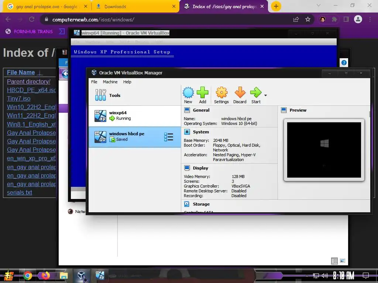This screenshot has width=378, height=283.
Task: Click the Display section header
Action: (x=200, y=168)
